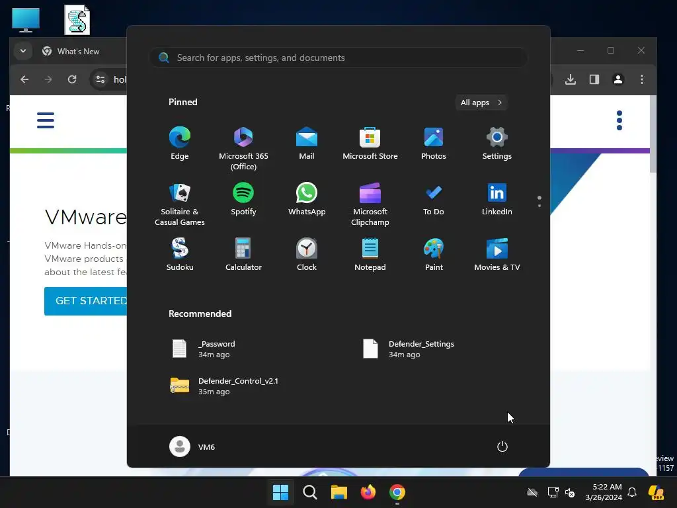Screen dimensions: 677x508
Task: Launch Movies & TV
Action: coord(497,255)
